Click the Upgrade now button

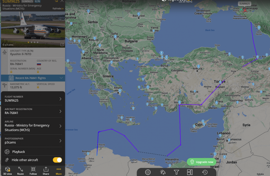pyautogui.click(x=201, y=162)
